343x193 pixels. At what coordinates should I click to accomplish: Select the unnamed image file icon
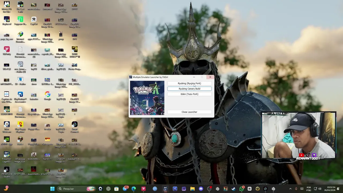47,6
